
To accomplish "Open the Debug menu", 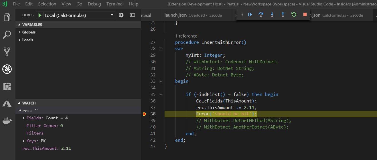I will tap(94, 4).
